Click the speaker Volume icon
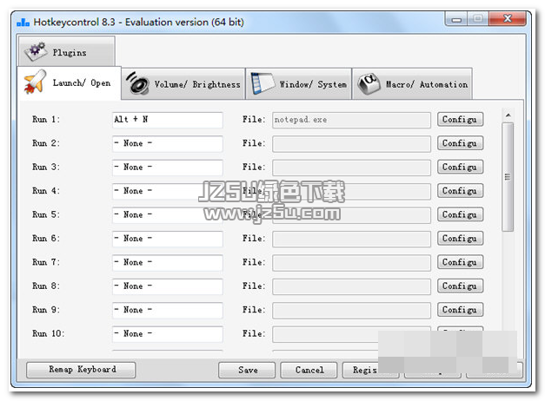Image resolution: width=545 pixels, height=401 pixels. [137, 83]
